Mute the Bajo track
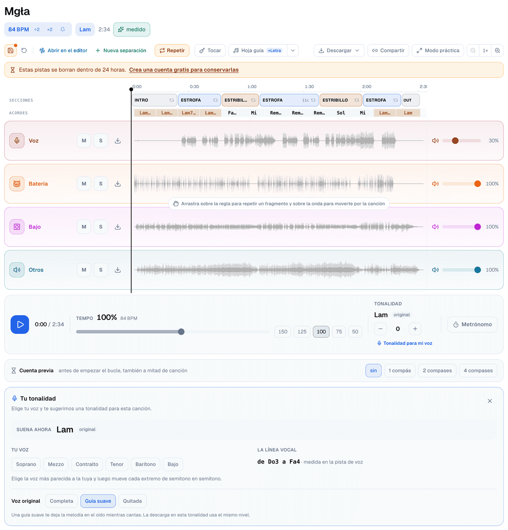Screen dimensions: 508x530 (x=84, y=227)
